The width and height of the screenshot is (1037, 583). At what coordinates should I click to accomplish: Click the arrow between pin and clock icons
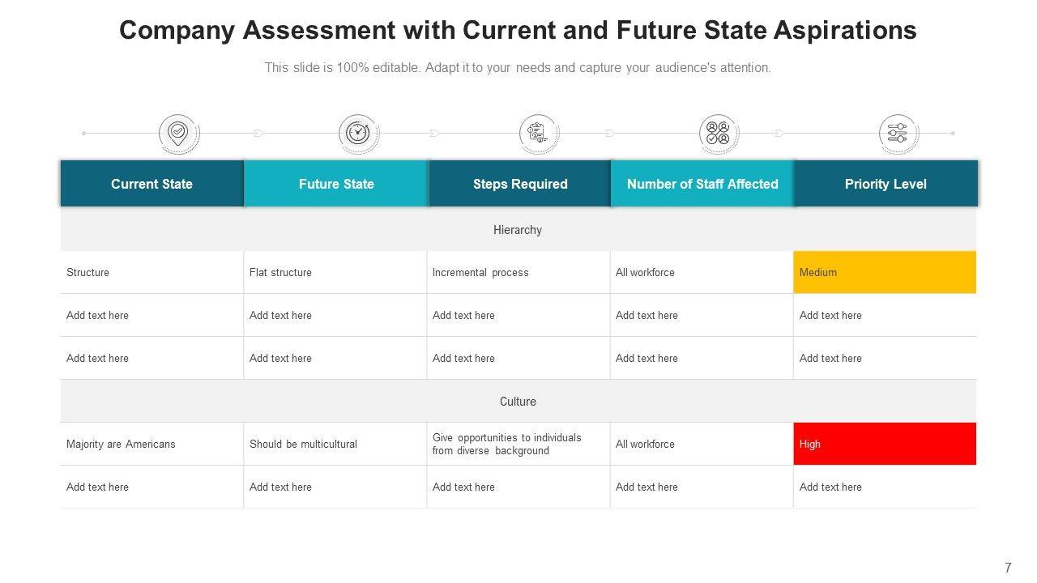point(258,133)
